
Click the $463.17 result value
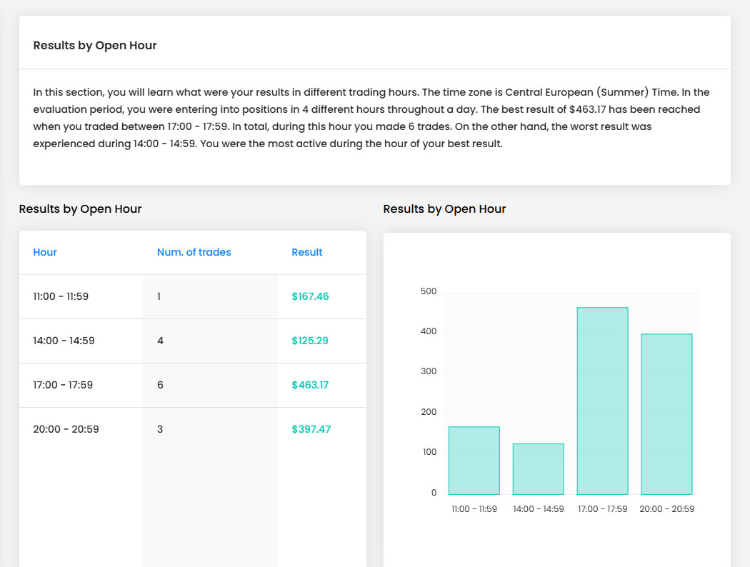click(310, 385)
